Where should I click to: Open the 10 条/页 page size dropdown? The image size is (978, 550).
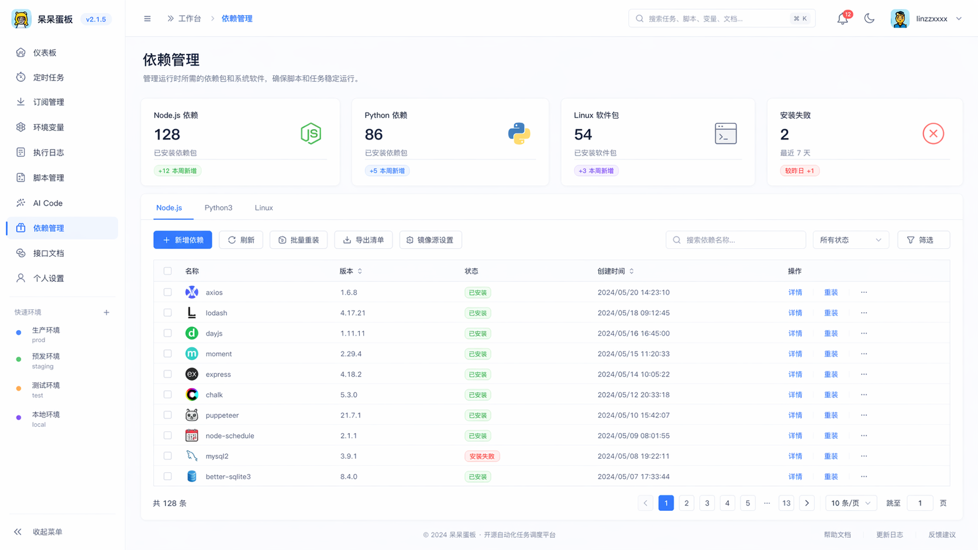point(850,503)
